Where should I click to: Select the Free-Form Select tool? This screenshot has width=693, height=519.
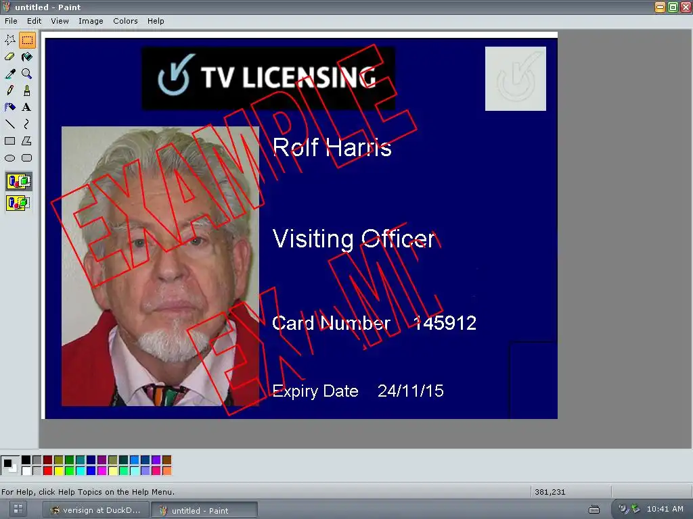(9, 40)
